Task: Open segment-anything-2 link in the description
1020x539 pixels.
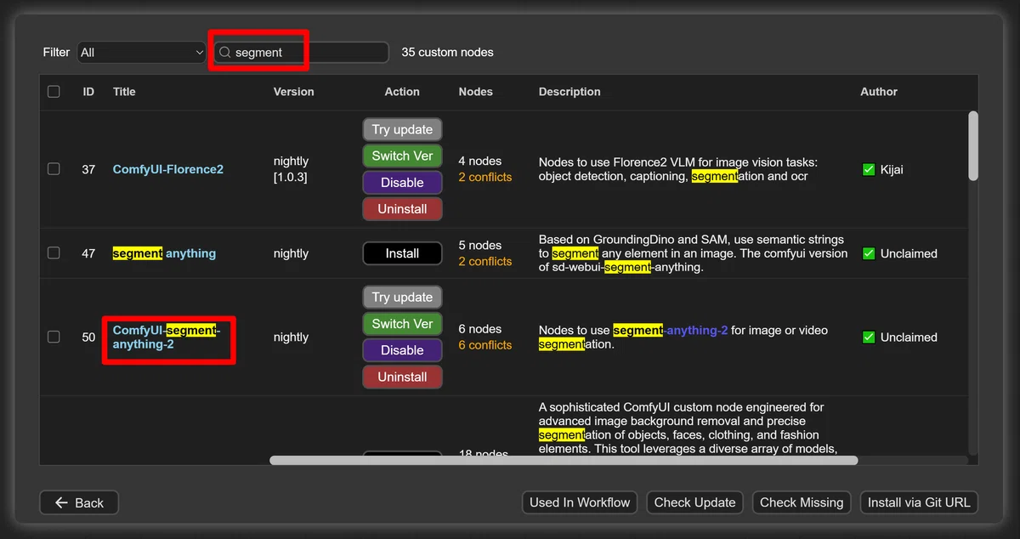Action: tap(670, 330)
